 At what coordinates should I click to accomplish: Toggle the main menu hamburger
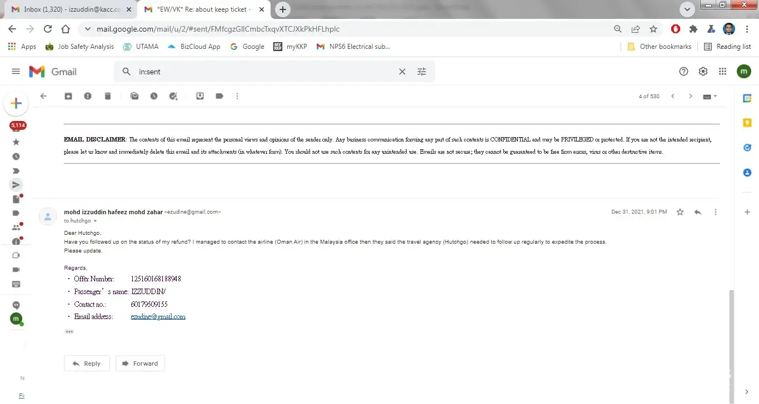[x=16, y=72]
